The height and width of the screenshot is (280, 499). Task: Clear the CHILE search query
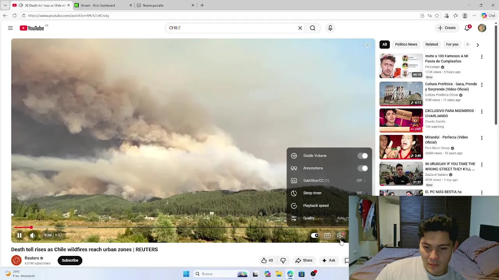pos(300,28)
